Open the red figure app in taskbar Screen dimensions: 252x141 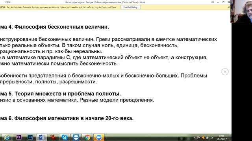(53, 137)
